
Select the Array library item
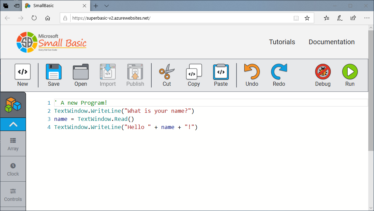(13, 144)
